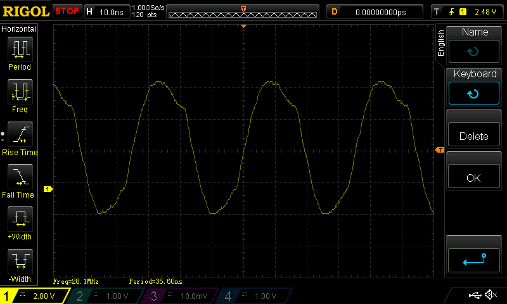Switch the English input language tab
Viewport: 507px width, 304px height.
point(441,43)
